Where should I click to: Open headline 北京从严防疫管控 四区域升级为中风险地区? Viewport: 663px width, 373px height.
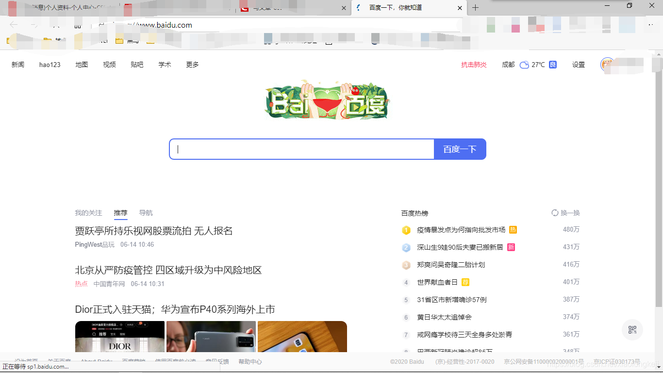(168, 270)
